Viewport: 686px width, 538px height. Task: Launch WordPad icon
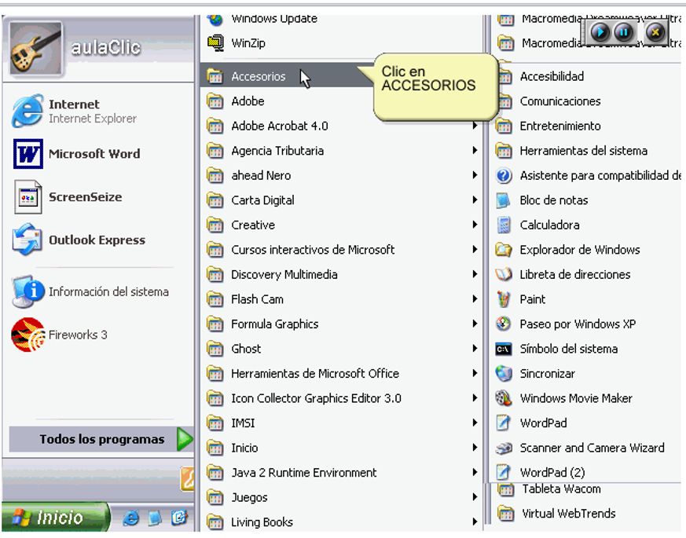pyautogui.click(x=504, y=423)
